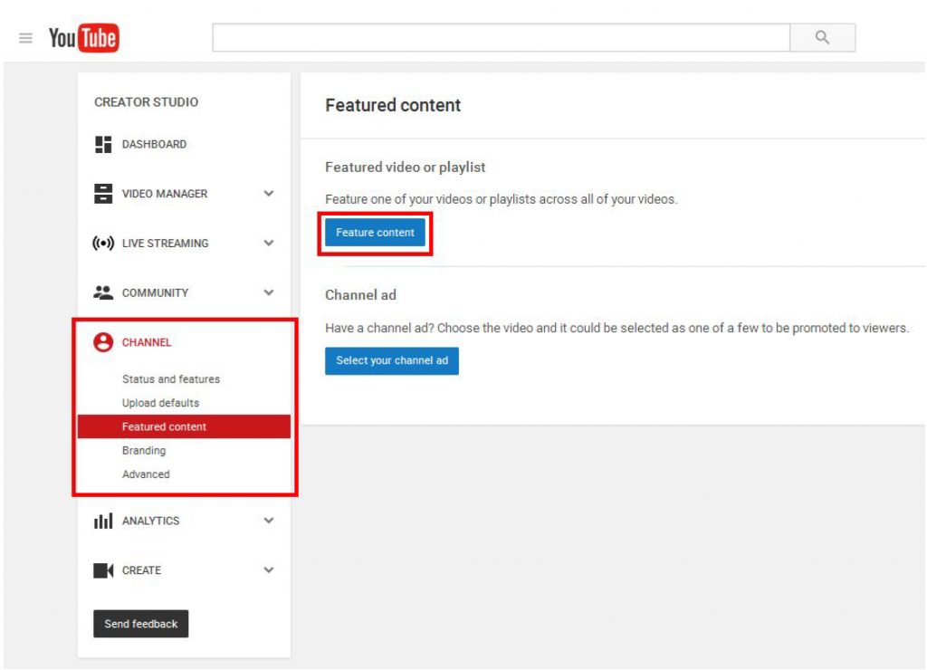
Task: Expand the Analytics section
Action: click(268, 521)
